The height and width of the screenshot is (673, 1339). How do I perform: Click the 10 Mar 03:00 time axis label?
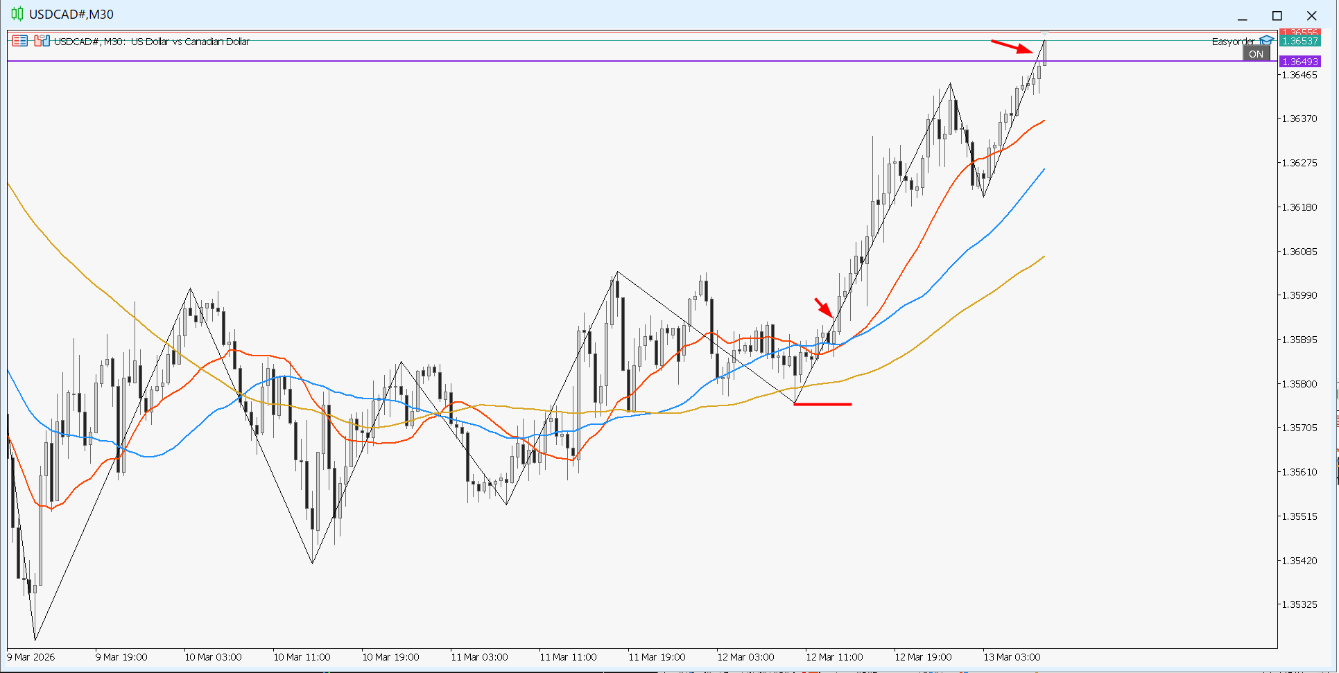(x=213, y=657)
